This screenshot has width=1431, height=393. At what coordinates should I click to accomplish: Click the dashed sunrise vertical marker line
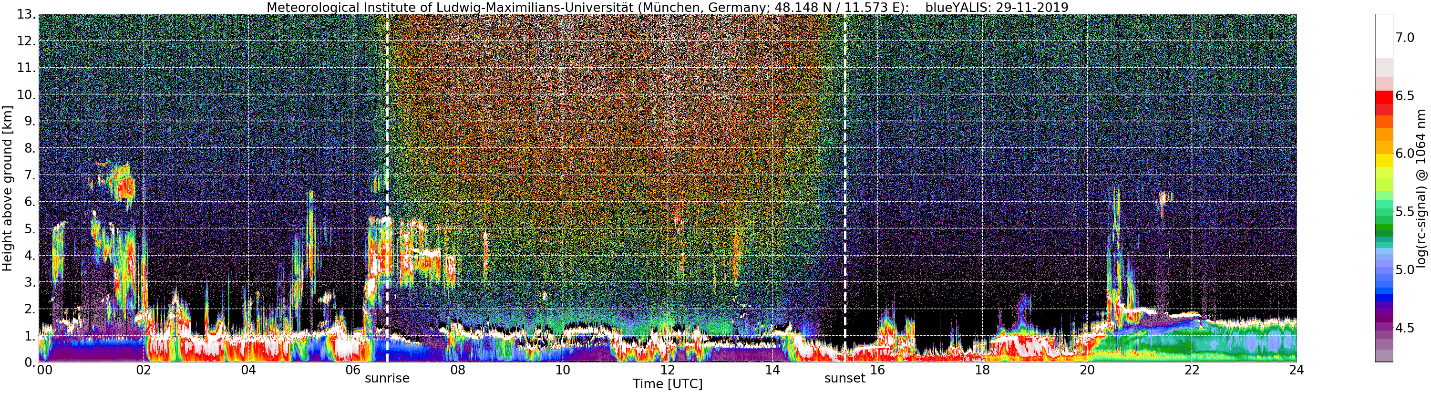pos(387,188)
